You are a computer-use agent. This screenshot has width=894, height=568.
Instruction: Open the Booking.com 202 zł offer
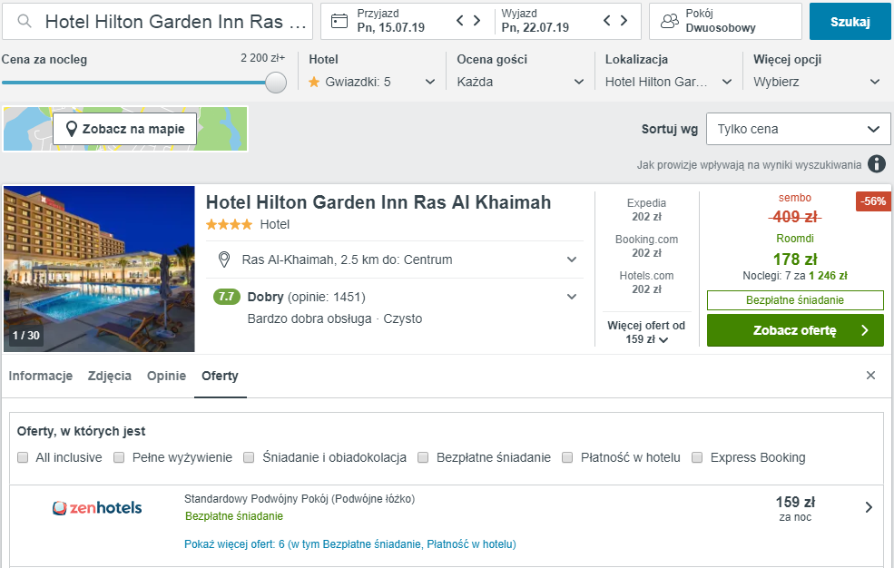[x=646, y=246]
